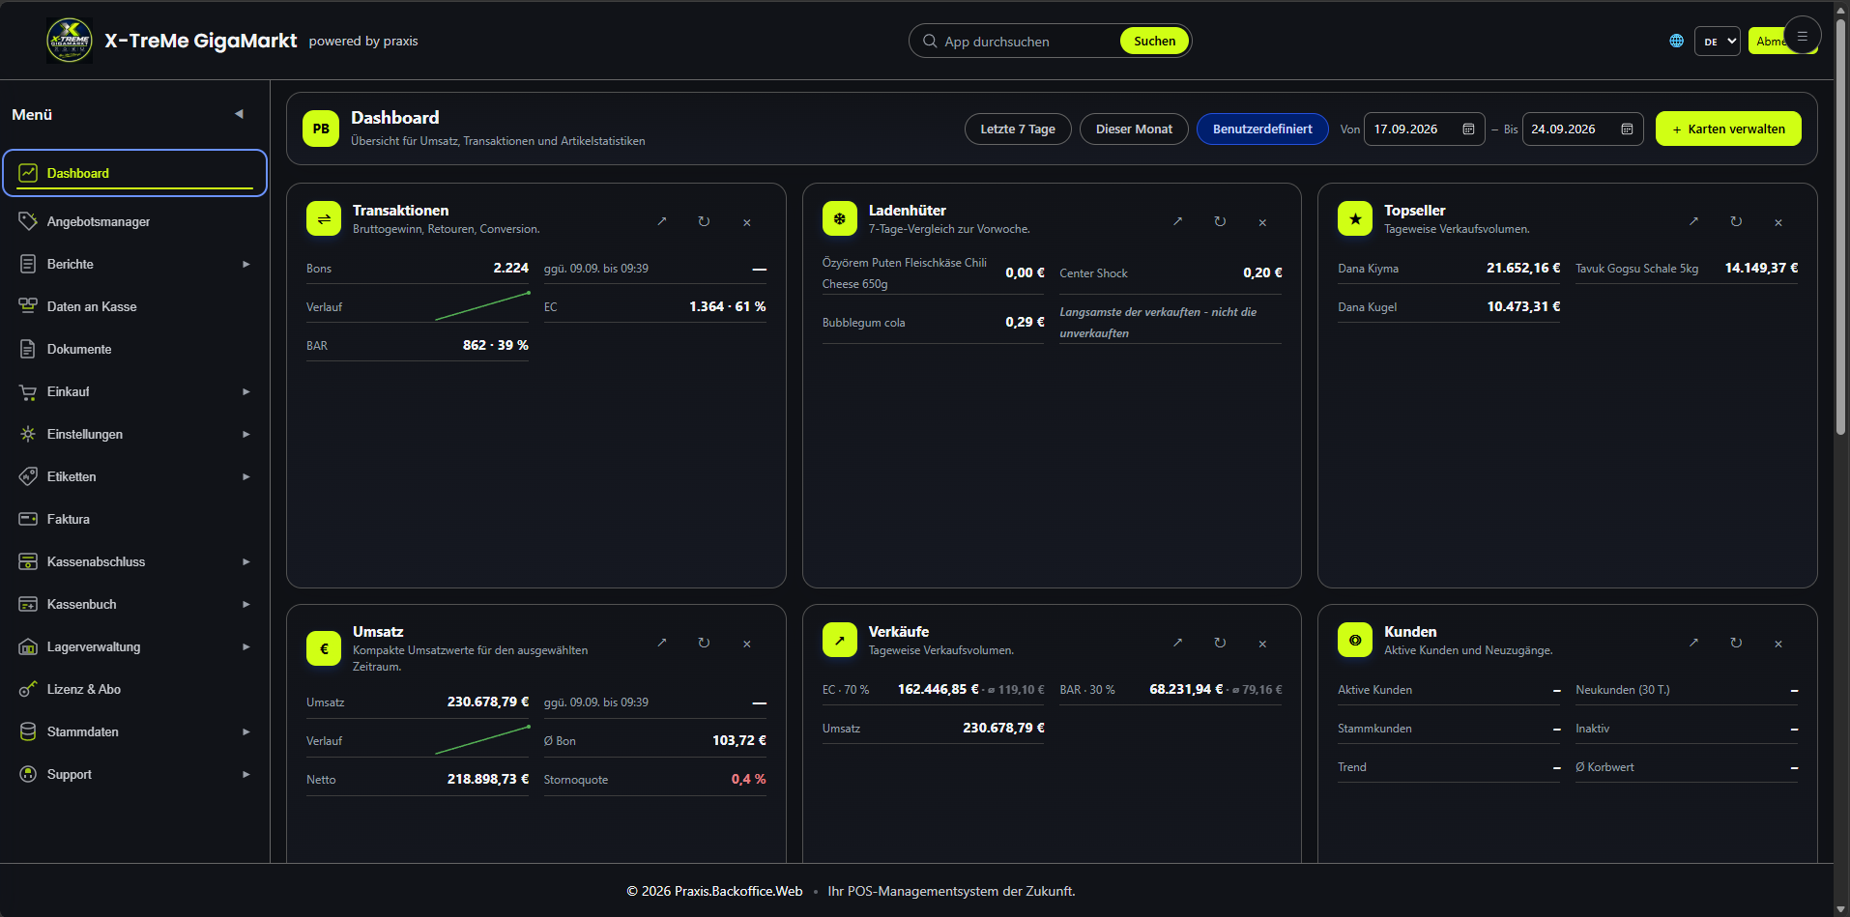Open the Lizenz & Abo menu item
The image size is (1850, 917).
coord(135,689)
